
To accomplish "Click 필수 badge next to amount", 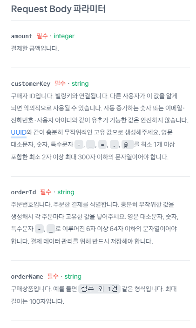I will pos(42,36).
